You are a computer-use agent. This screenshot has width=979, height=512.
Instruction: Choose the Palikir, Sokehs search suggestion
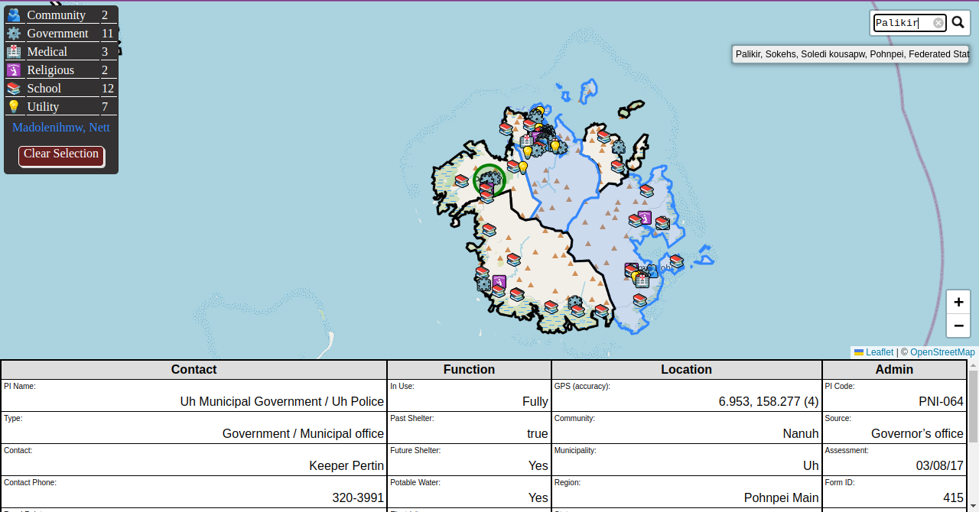[852, 54]
